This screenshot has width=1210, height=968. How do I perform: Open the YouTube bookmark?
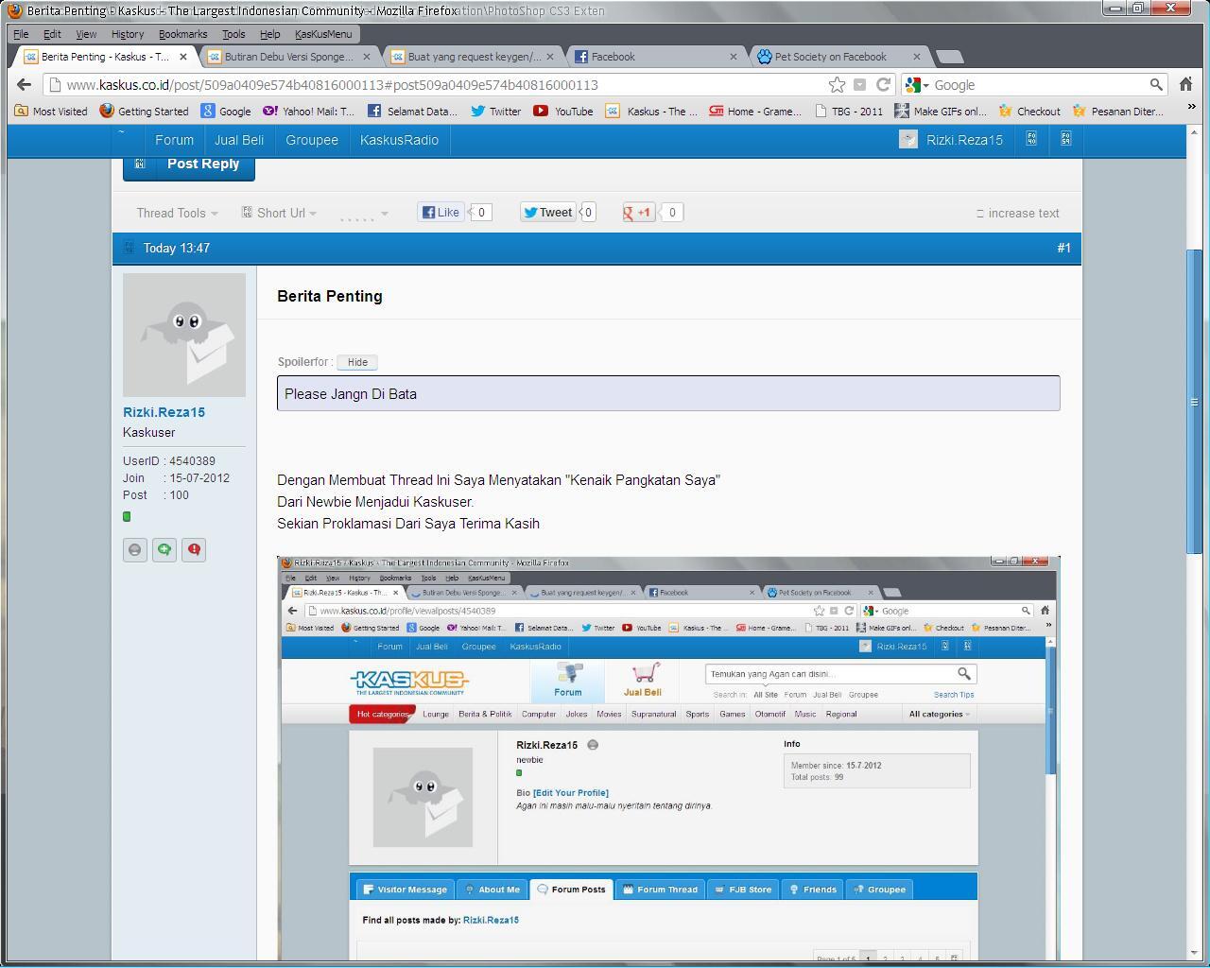[x=563, y=111]
